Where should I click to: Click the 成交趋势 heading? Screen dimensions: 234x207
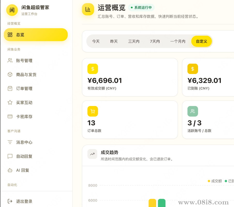pos(110,152)
